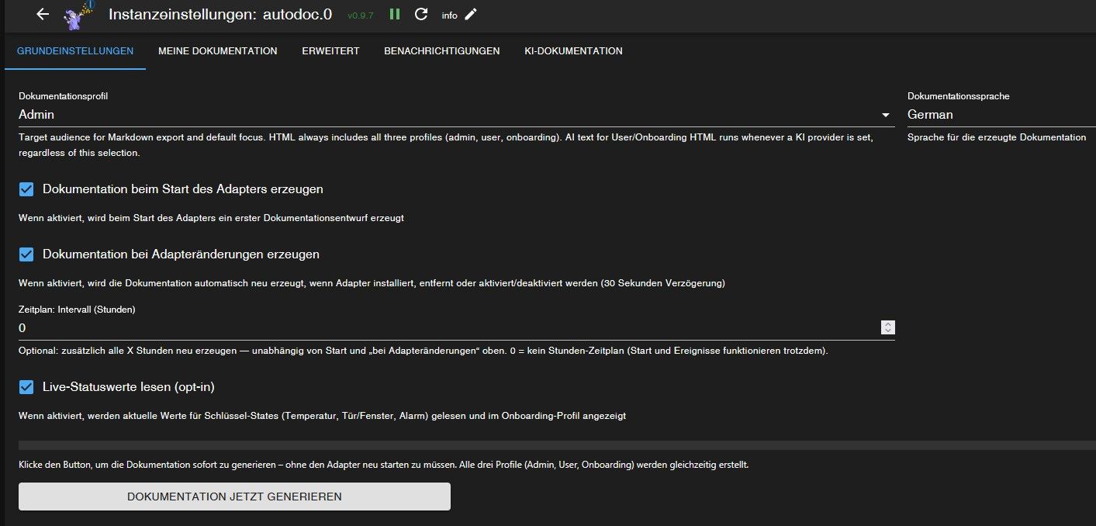The height and width of the screenshot is (526, 1096).
Task: Open the Dokumentationssprache German dropdown
Action: click(1001, 115)
